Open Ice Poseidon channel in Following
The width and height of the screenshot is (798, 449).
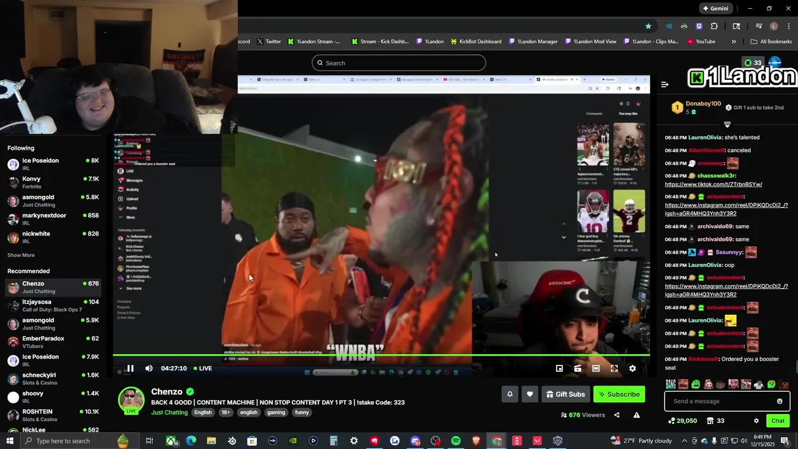coord(52,165)
